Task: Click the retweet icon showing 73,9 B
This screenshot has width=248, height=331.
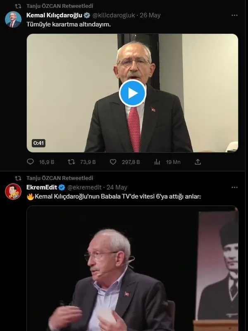Action: coord(71,162)
